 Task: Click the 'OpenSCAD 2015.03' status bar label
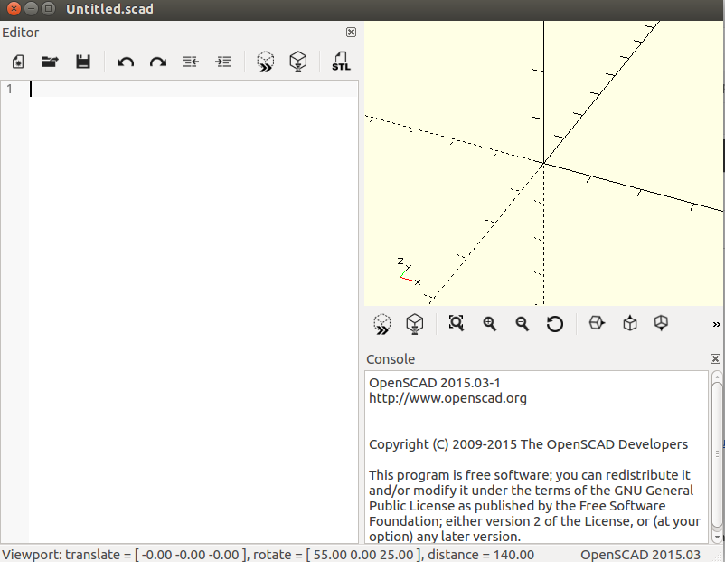click(x=640, y=554)
